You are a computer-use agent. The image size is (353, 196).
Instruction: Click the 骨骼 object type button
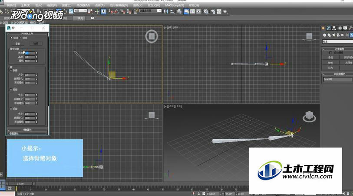tap(330, 58)
